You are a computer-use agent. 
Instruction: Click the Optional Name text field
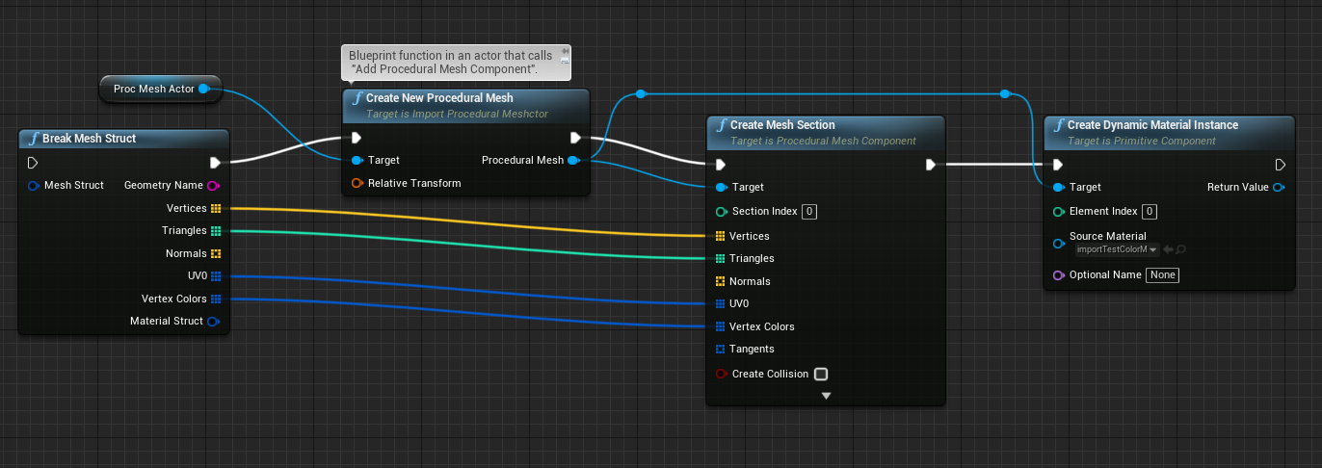click(1163, 274)
